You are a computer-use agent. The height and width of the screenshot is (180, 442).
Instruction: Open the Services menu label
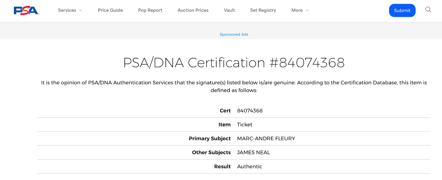point(67,10)
